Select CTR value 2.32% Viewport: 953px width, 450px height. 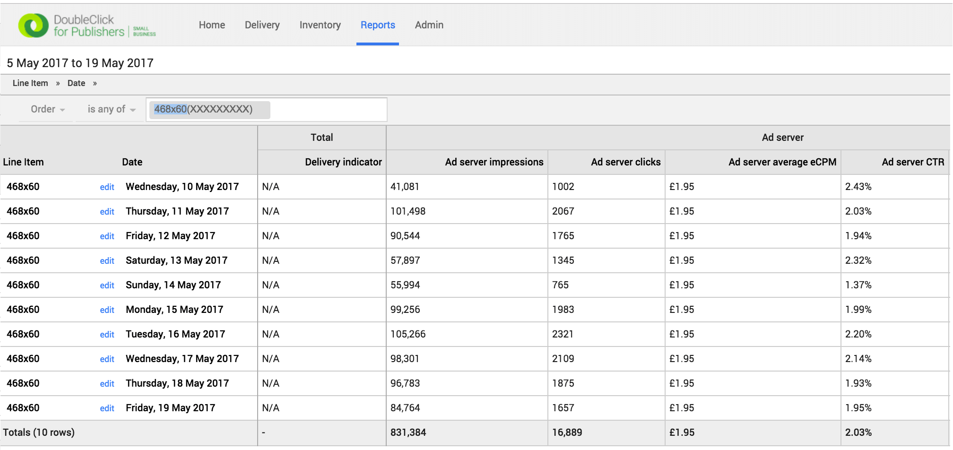858,260
